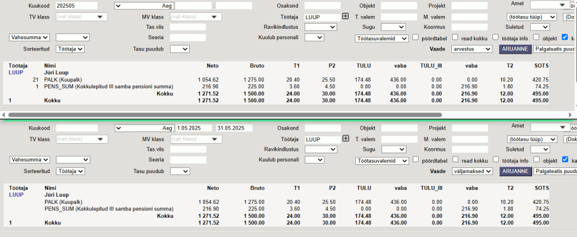Viewport: 577px width, 237px height.
Task: Toggle read kokku checkbox in upper form
Action: click(x=455, y=37)
